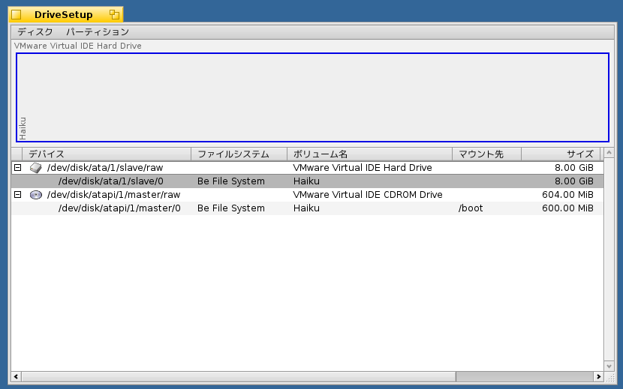The height and width of the screenshot is (389, 623).
Task: Click the /boot mount point cell
Action: [x=471, y=208]
